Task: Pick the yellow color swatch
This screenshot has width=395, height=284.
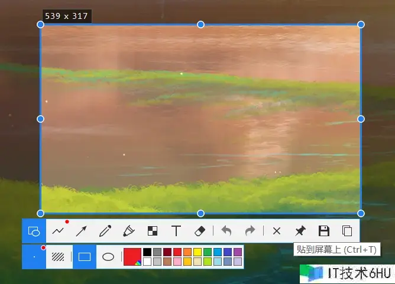Action: coord(197,252)
